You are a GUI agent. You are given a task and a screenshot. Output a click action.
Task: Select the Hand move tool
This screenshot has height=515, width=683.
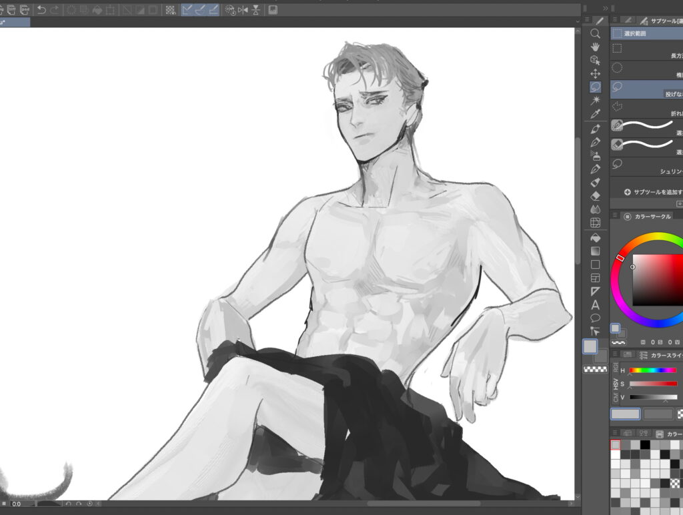coord(596,47)
